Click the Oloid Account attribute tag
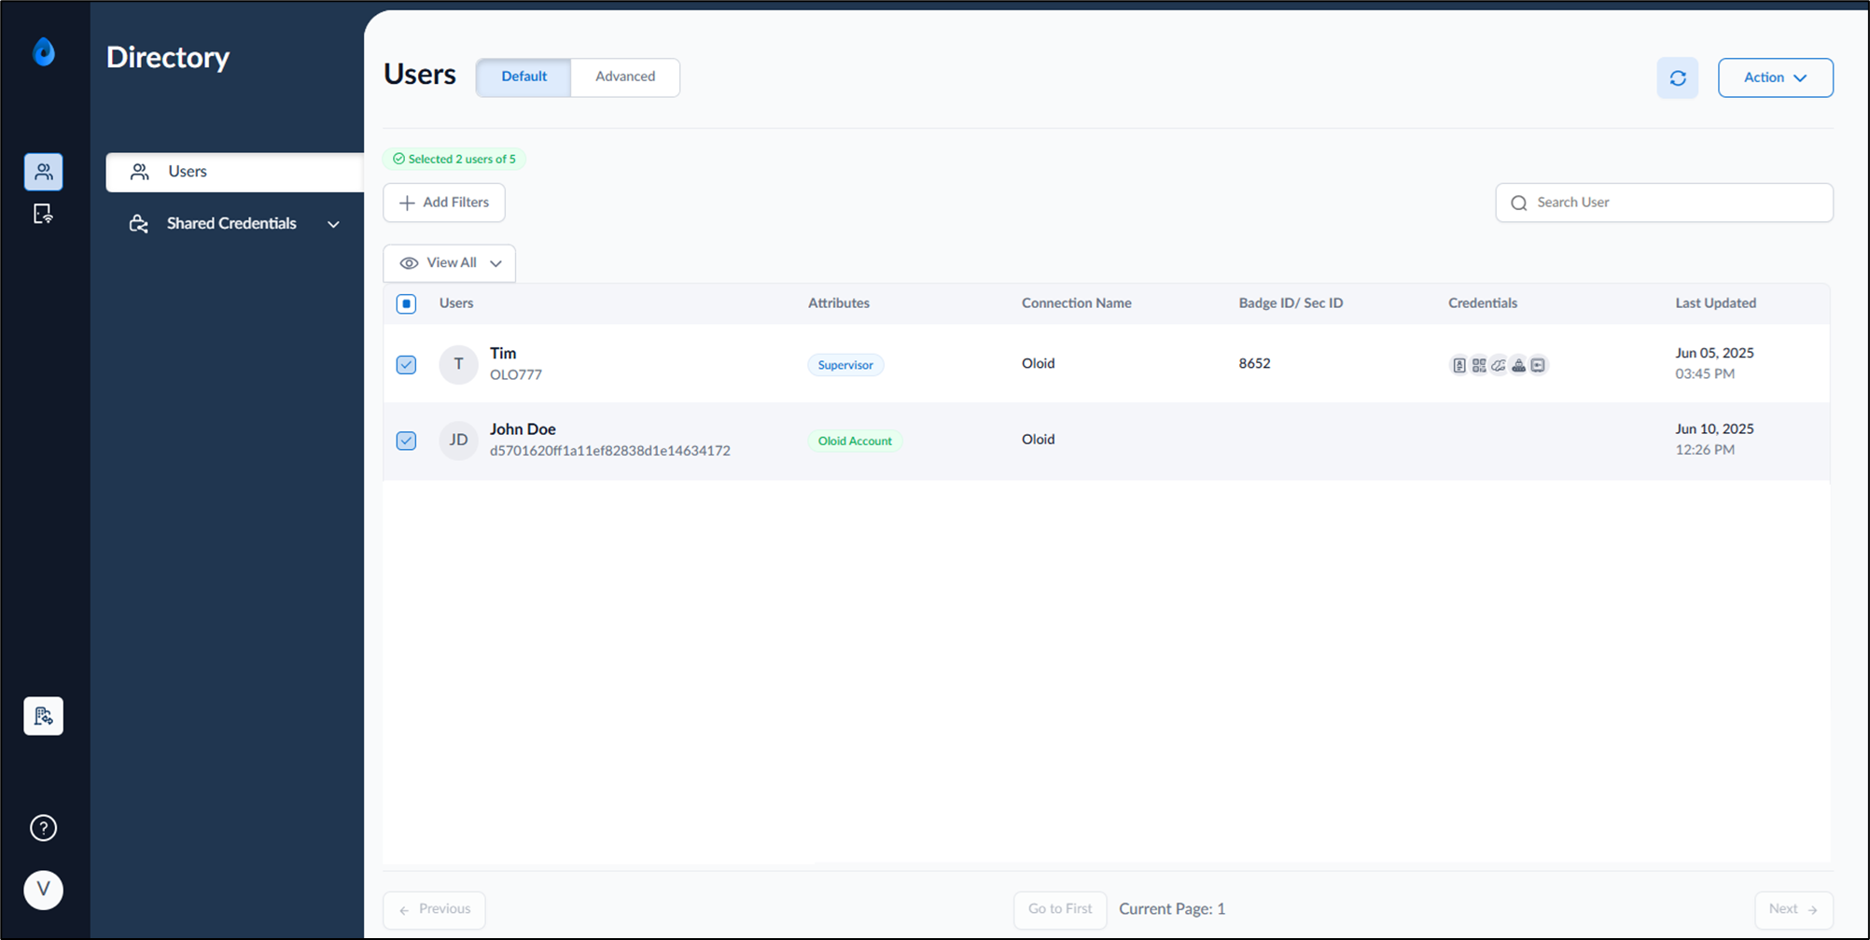 855,441
